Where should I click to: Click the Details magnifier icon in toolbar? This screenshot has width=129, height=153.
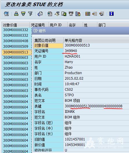(x=6, y=14)
